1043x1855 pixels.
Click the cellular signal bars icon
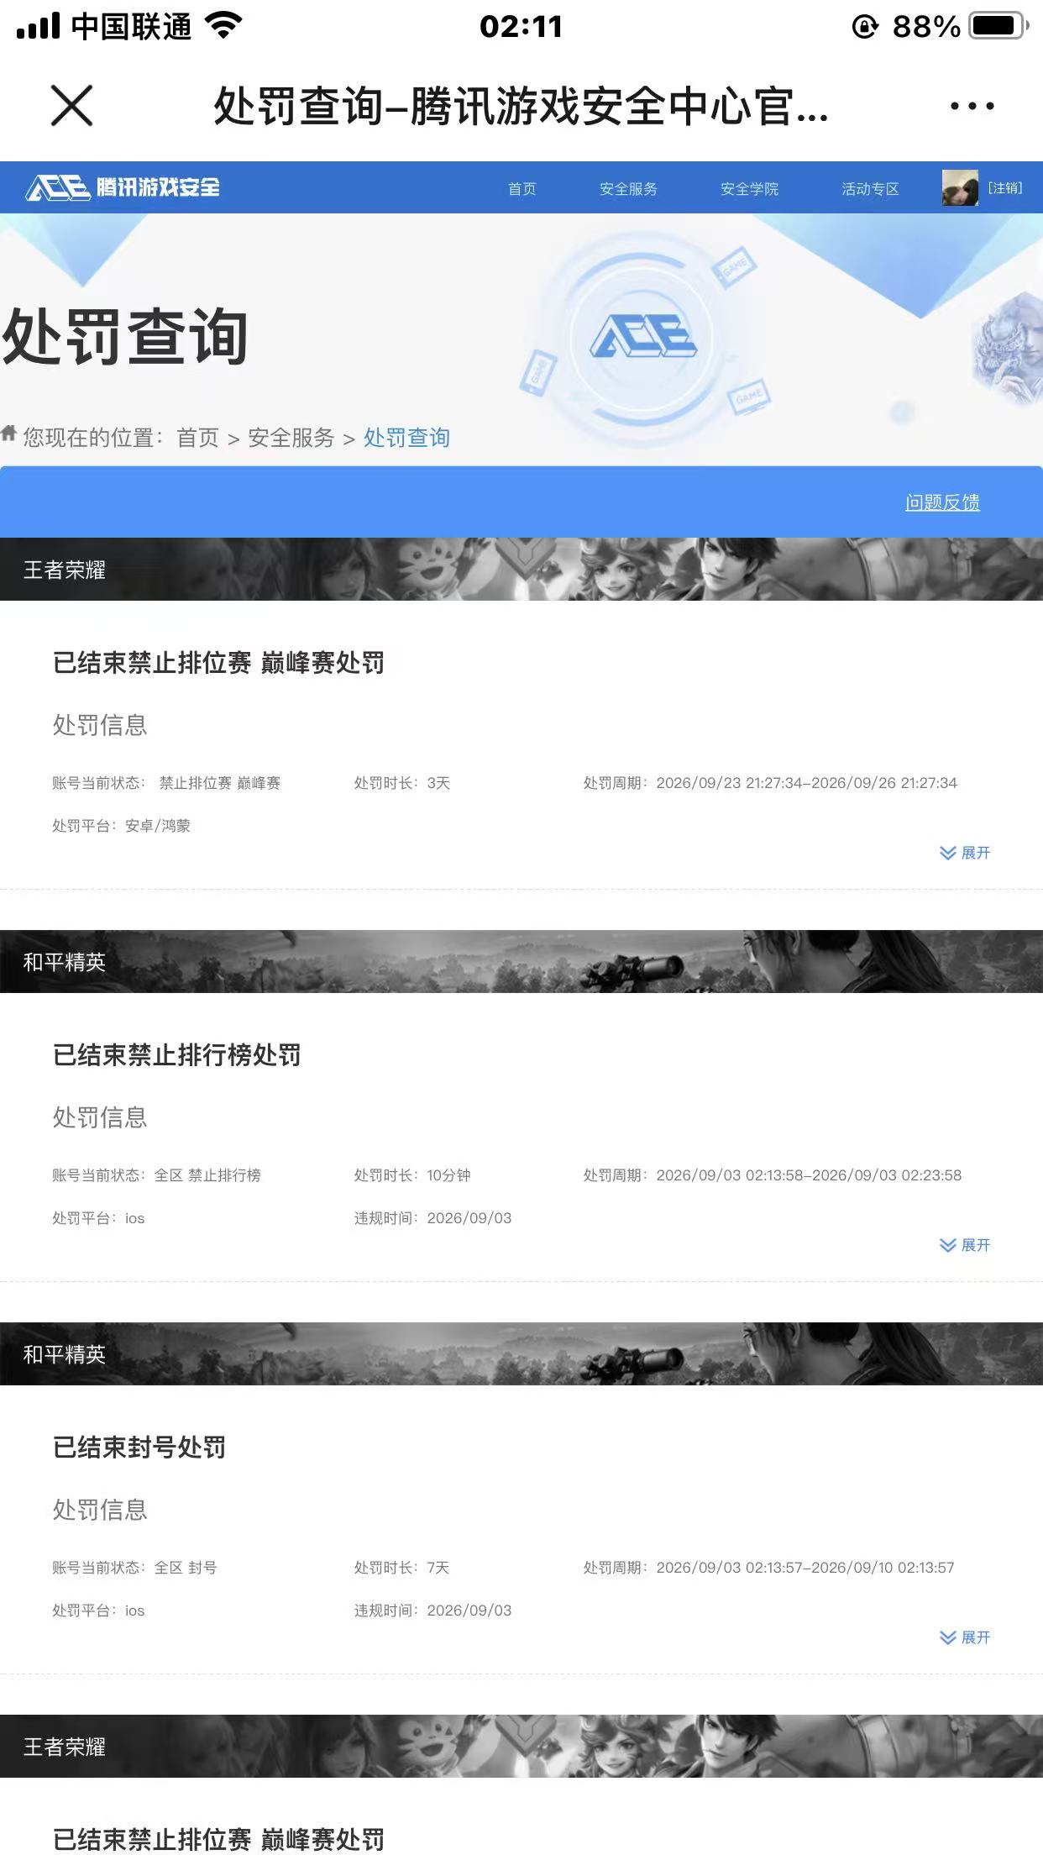[x=39, y=26]
